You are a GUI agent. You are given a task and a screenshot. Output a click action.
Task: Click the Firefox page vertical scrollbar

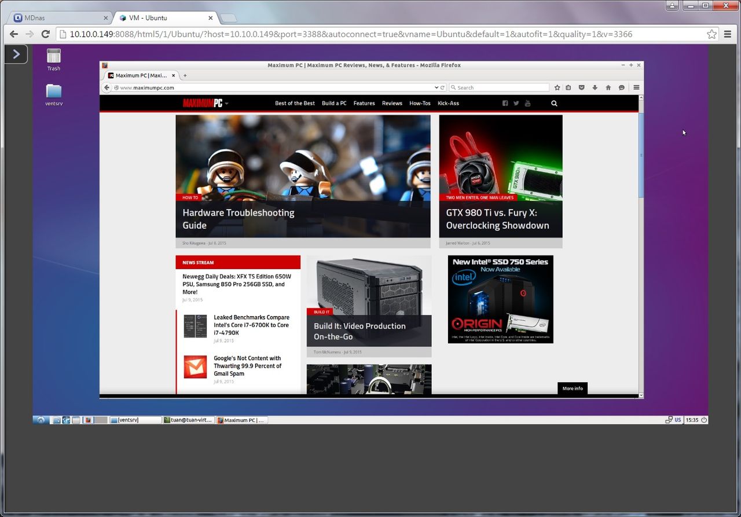641,155
